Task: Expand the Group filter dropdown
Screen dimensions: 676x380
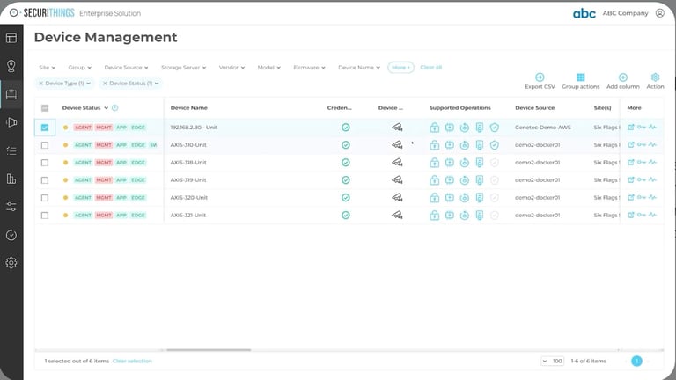Action: [80, 67]
